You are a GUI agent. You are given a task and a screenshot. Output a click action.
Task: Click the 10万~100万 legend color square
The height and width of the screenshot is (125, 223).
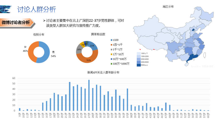111,59
